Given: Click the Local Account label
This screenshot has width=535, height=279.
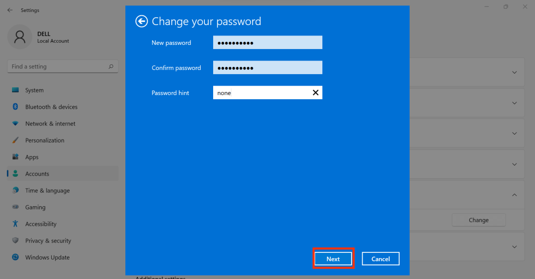Looking at the screenshot, I should (x=53, y=41).
